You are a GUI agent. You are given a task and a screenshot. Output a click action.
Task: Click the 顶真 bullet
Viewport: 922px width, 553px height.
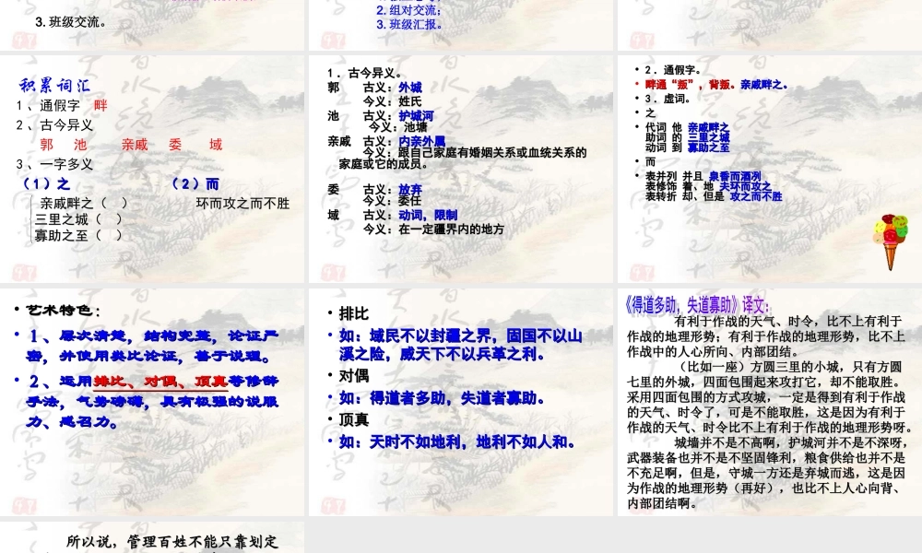pos(353,419)
